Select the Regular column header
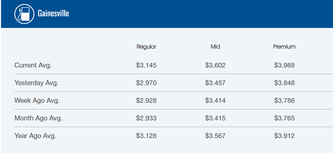The image size is (333, 153). pos(146,47)
